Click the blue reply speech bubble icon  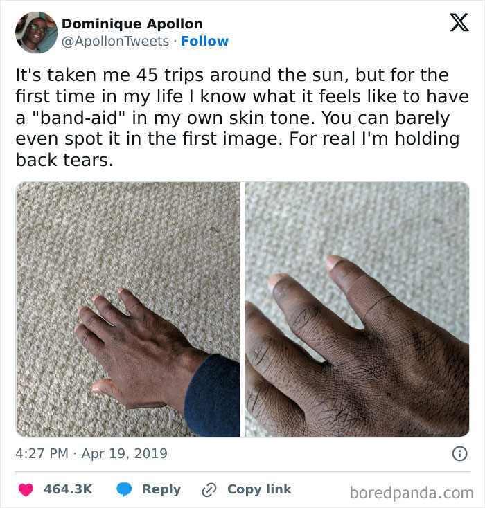124,489
